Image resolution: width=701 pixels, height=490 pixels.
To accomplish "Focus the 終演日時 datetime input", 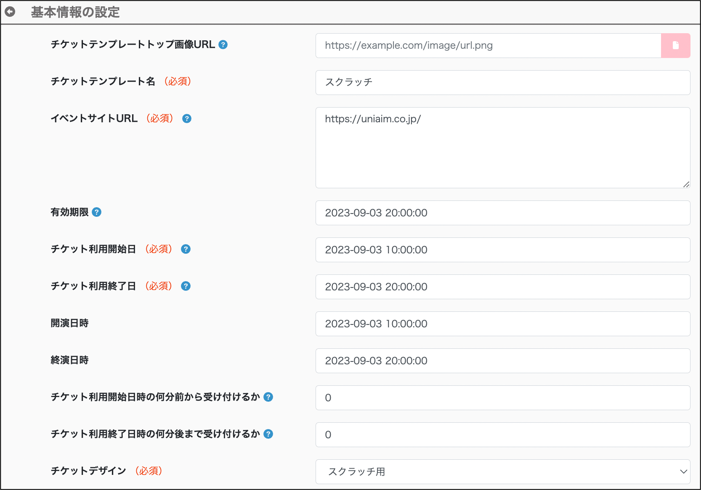I will click(502, 361).
